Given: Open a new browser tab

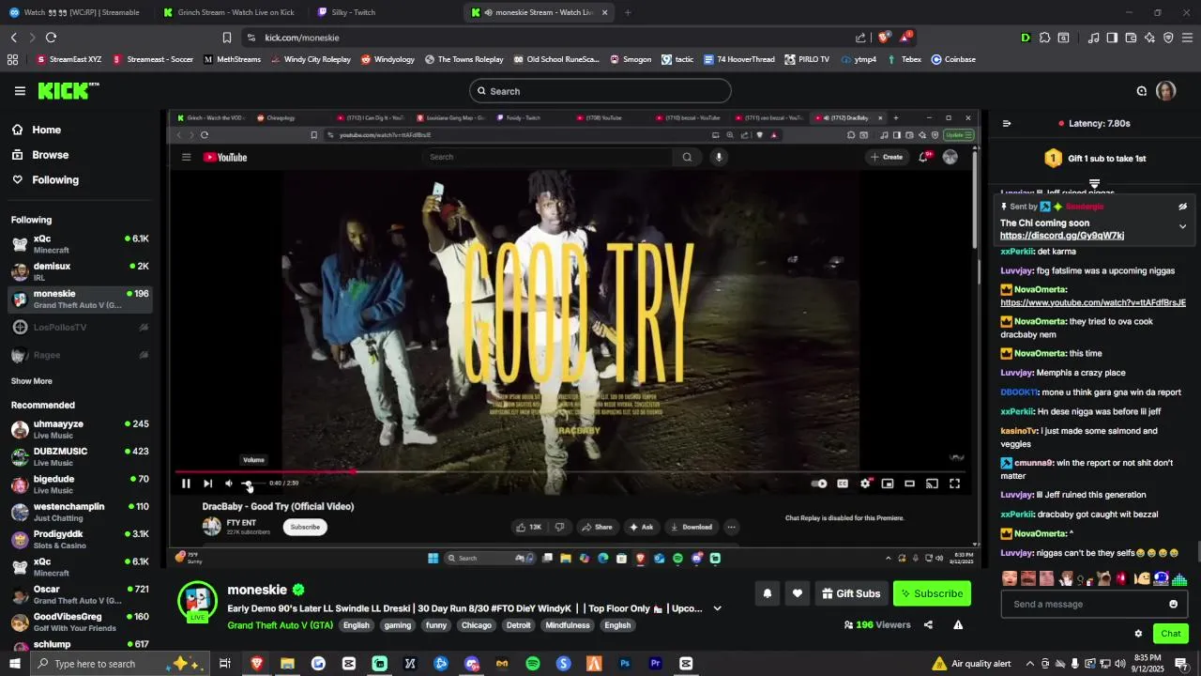Looking at the screenshot, I should pyautogui.click(x=628, y=12).
